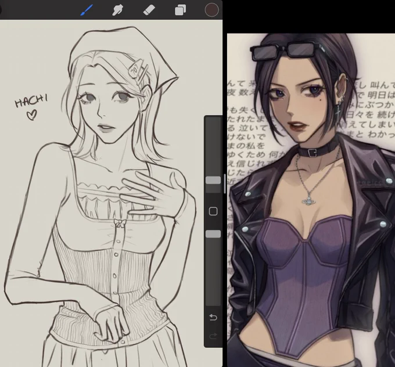Select the Brush tool in Procreate
This screenshot has height=367, width=395.
coord(87,10)
